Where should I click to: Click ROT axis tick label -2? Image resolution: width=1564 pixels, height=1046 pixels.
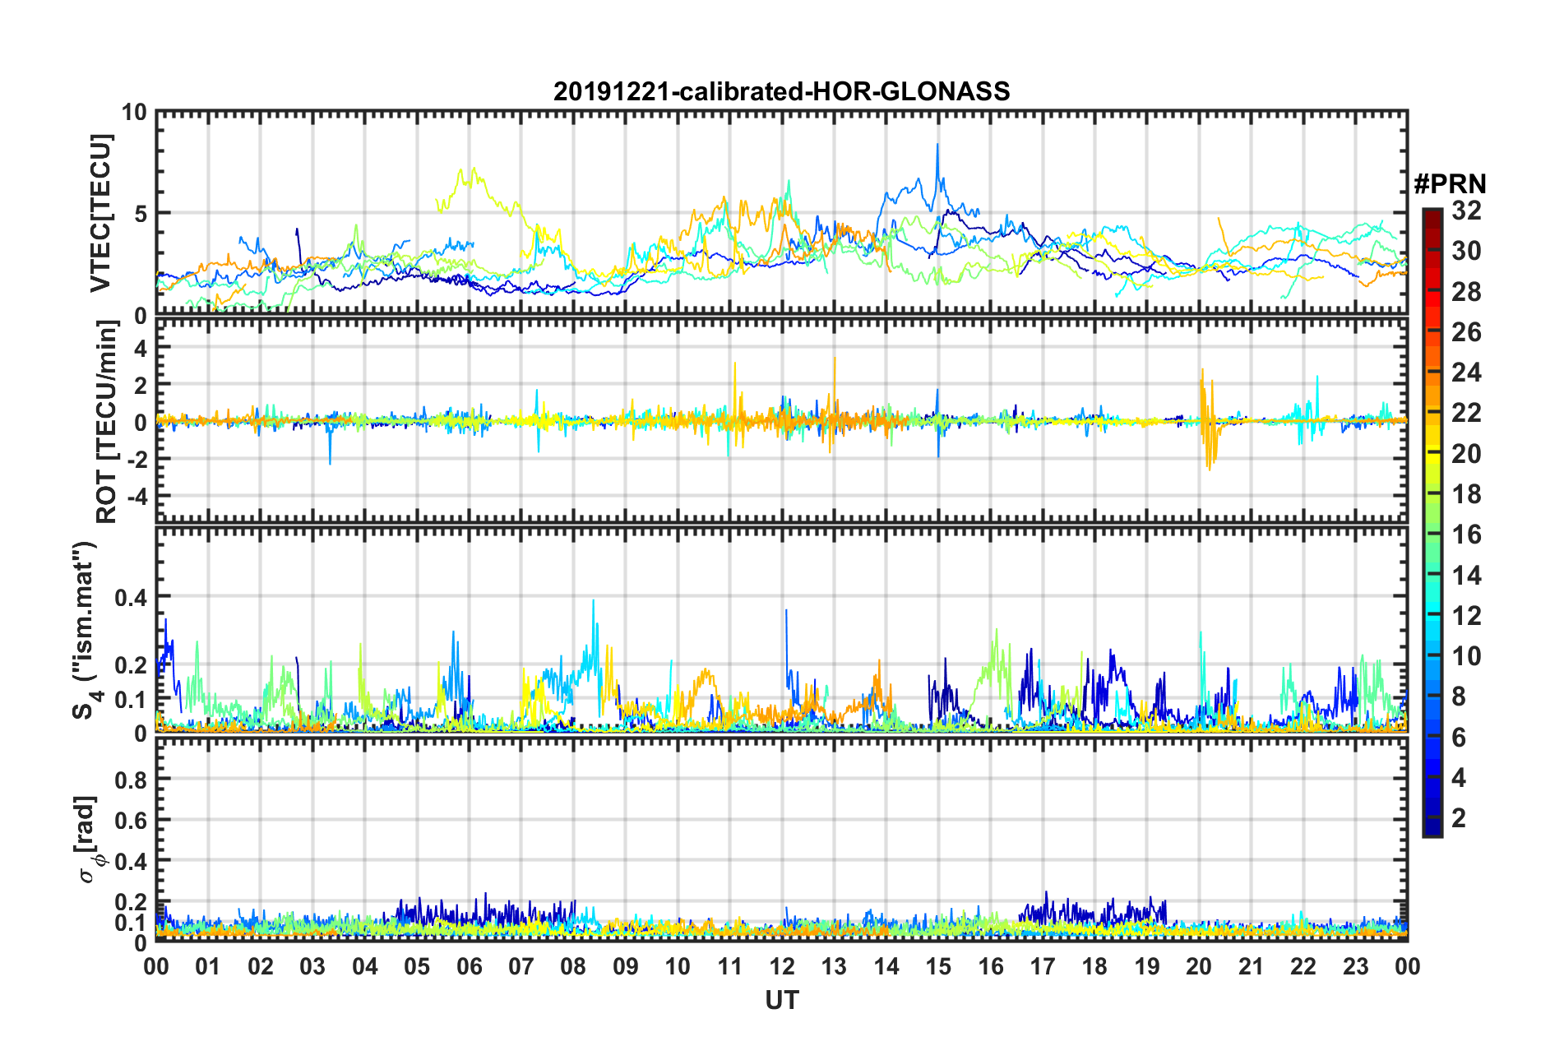pos(139,460)
